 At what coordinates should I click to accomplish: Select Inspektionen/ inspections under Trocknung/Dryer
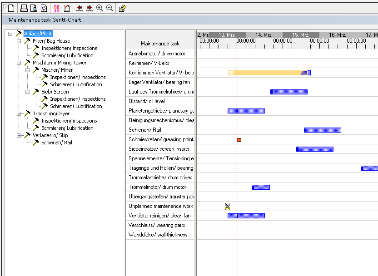coord(69,121)
